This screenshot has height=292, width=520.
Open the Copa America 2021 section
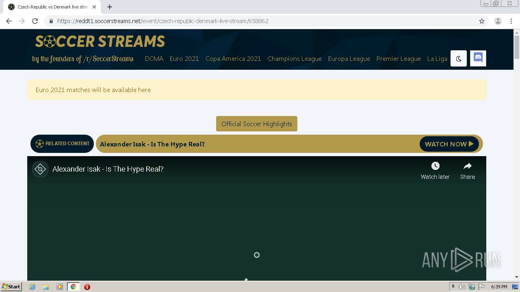pos(233,58)
